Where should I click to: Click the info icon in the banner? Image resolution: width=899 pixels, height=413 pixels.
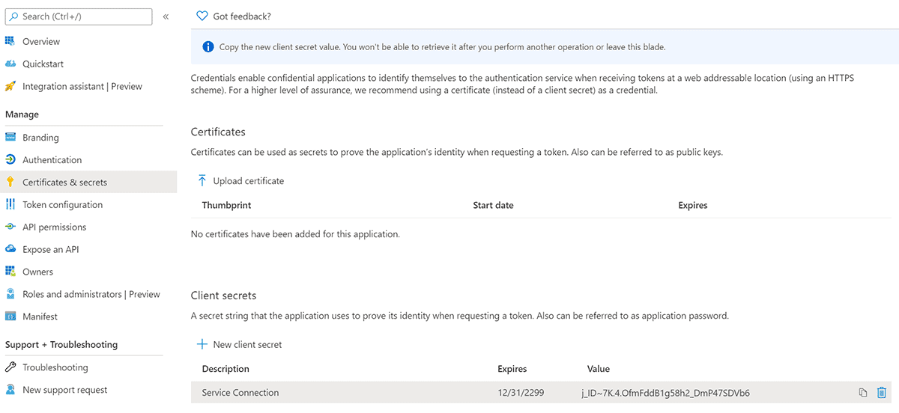(x=208, y=47)
